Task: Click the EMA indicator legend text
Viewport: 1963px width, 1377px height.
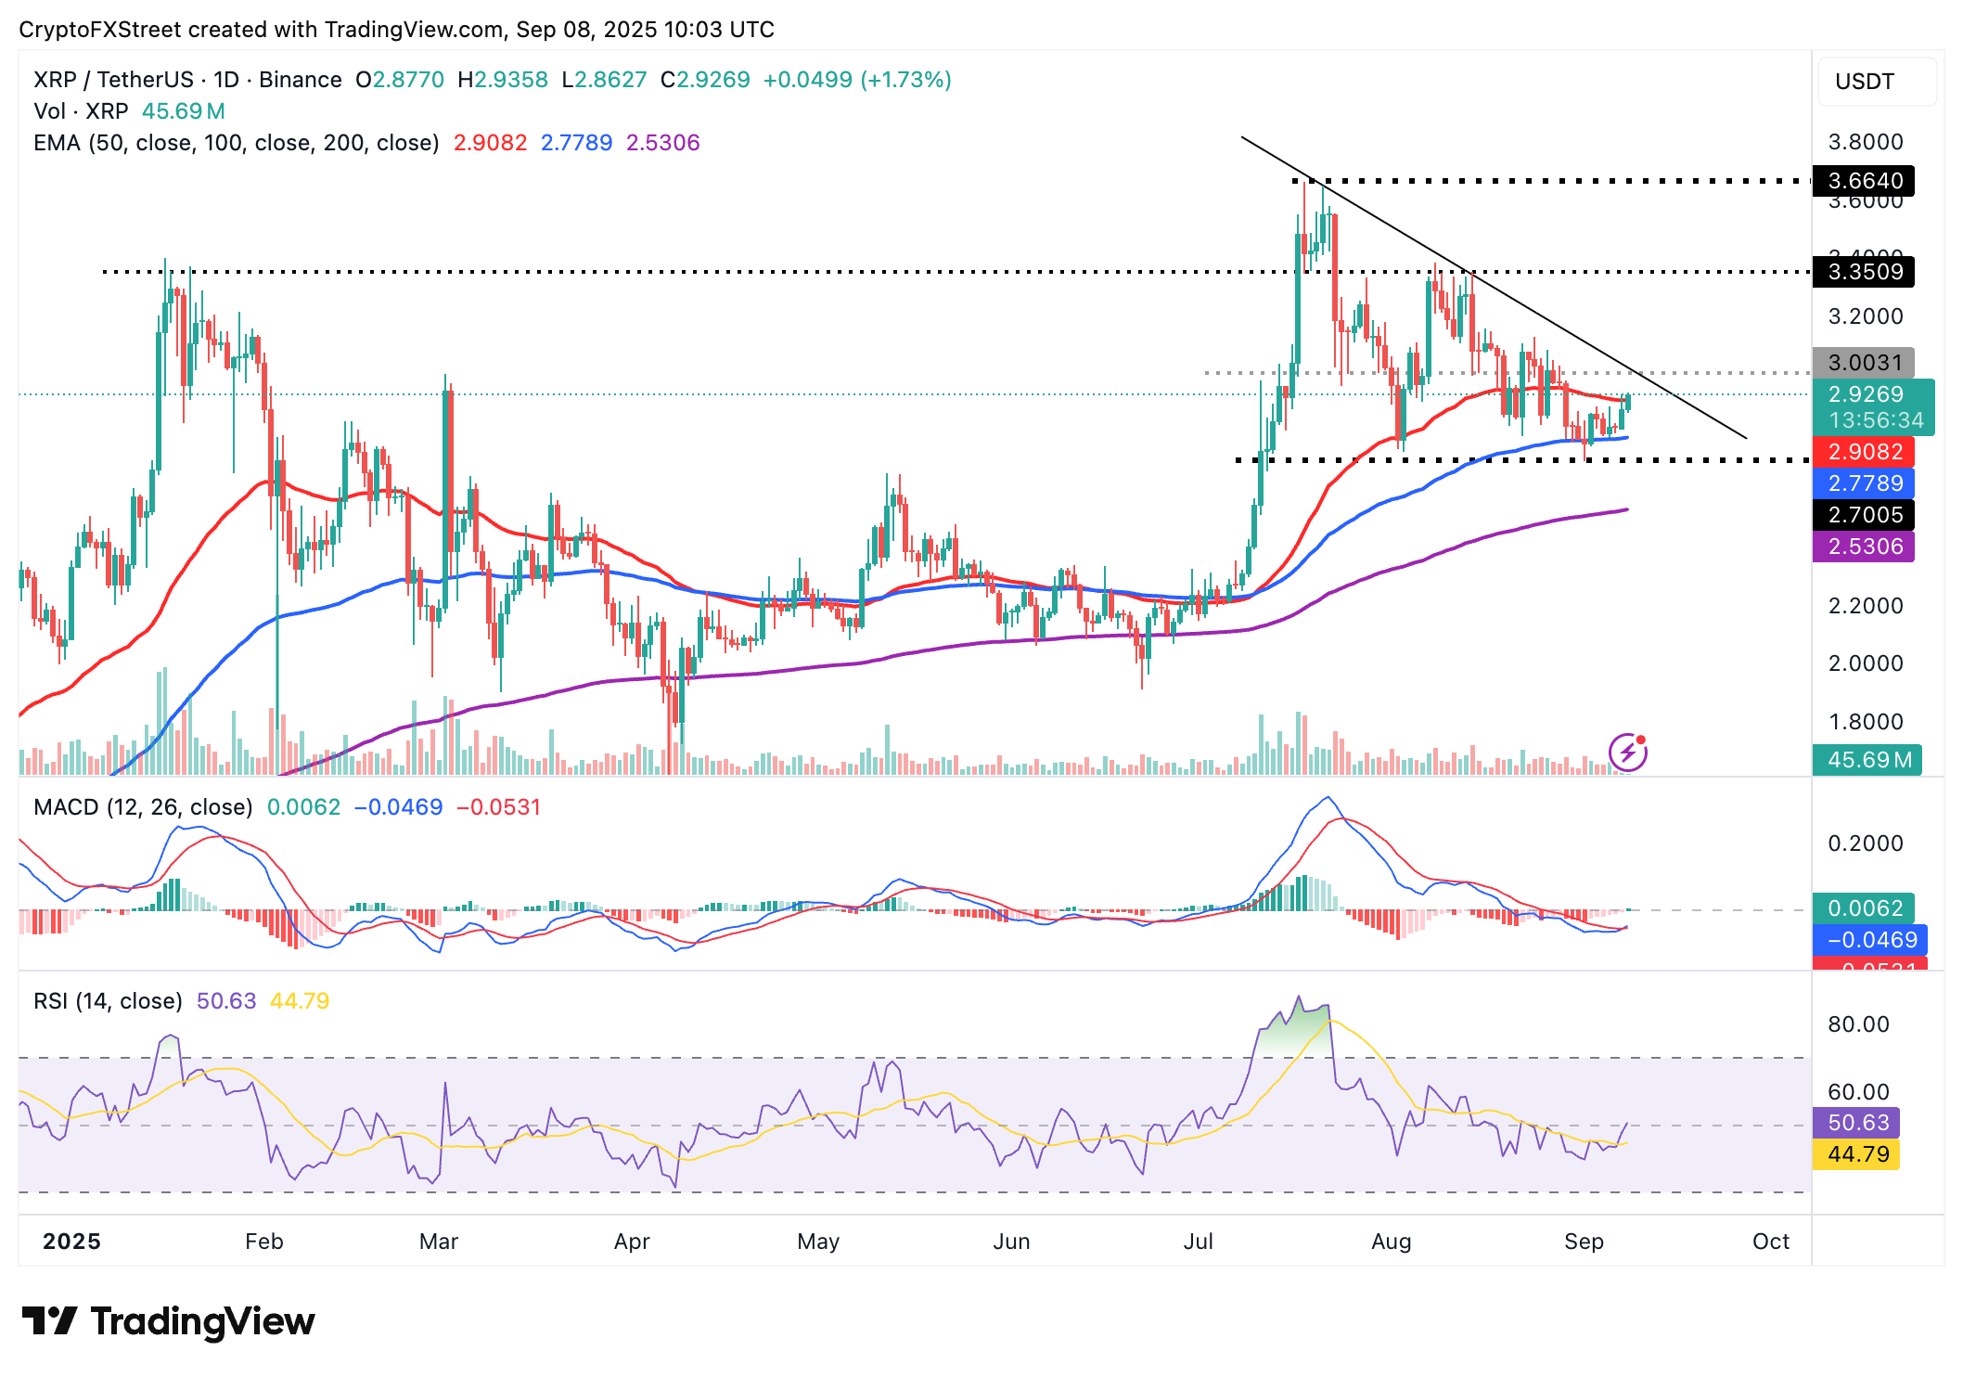Action: click(237, 143)
